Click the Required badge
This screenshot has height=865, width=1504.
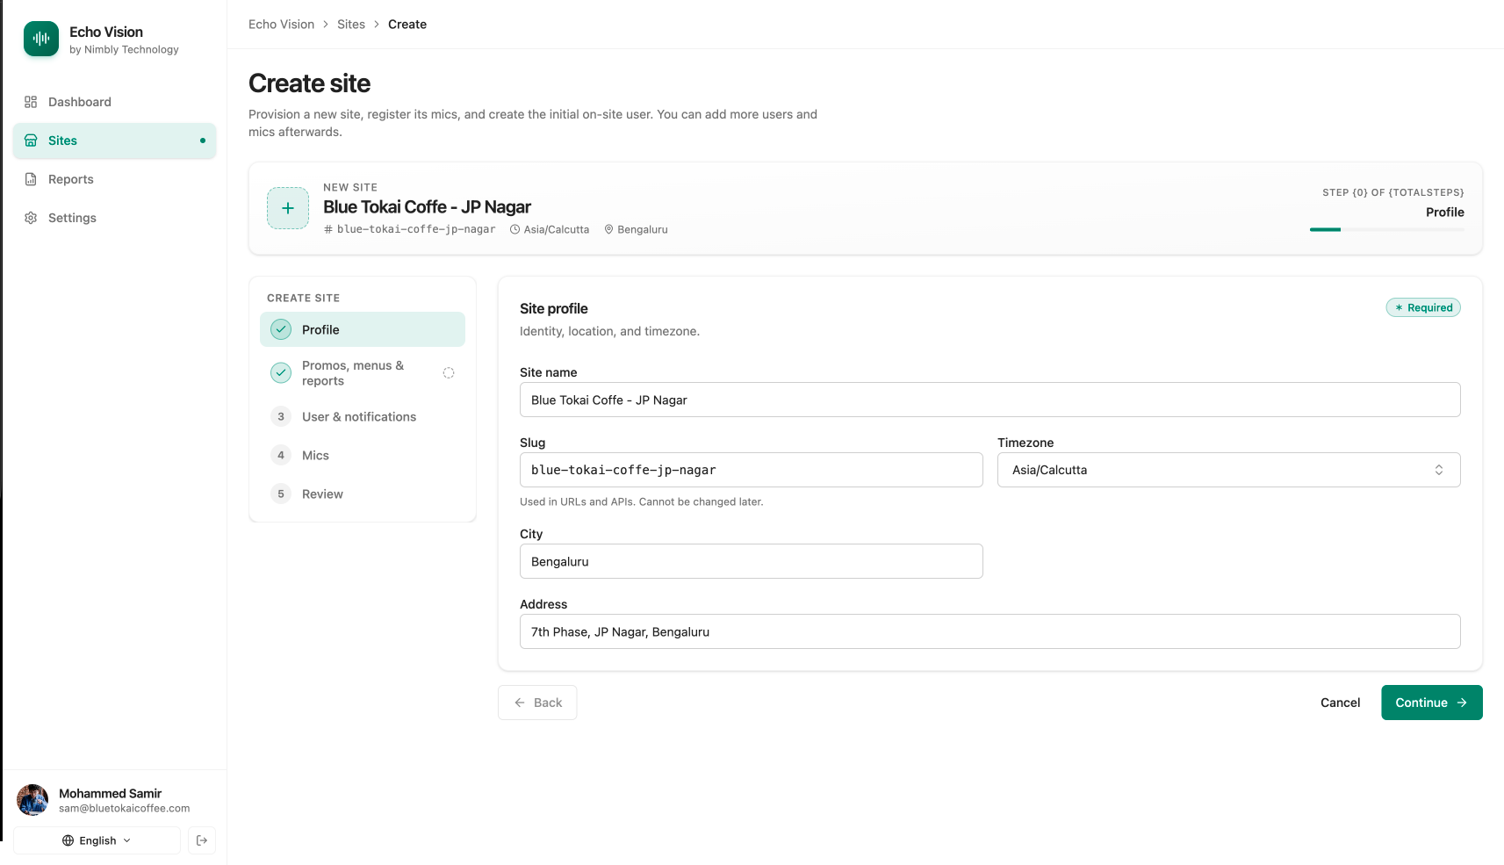(1423, 307)
